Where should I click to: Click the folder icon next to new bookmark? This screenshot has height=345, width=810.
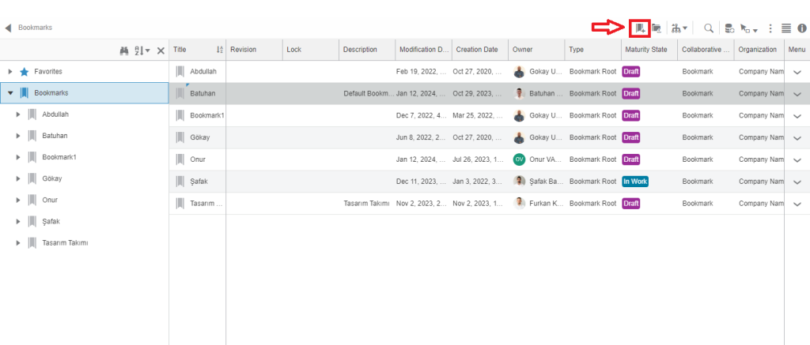point(657,28)
